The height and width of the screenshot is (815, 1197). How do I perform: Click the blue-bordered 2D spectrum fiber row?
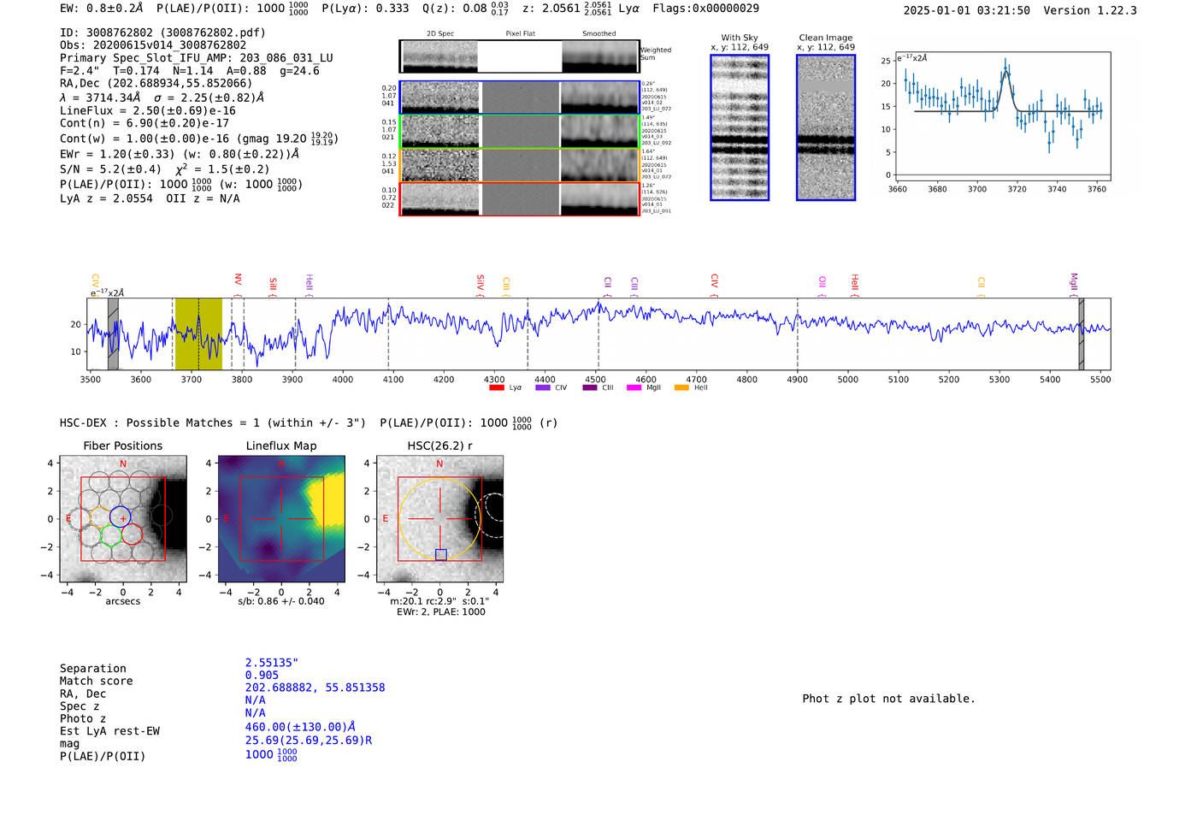point(520,97)
